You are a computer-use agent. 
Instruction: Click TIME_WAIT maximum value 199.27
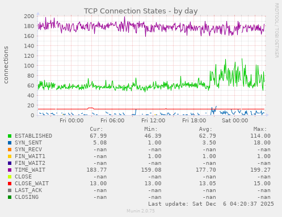point(260,170)
